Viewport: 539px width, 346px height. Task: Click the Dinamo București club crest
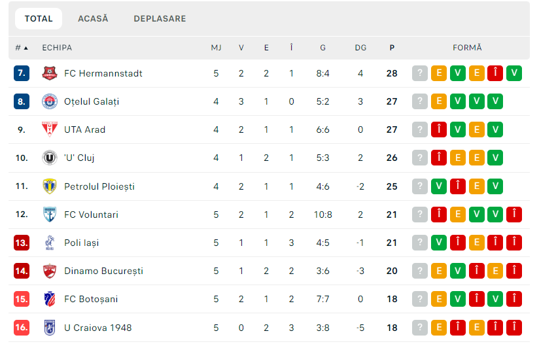(x=50, y=271)
